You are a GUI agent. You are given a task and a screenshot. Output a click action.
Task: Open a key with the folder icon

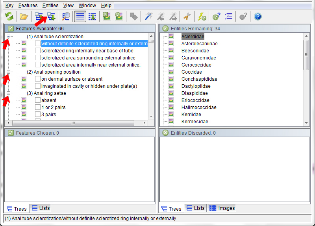pos(24,17)
